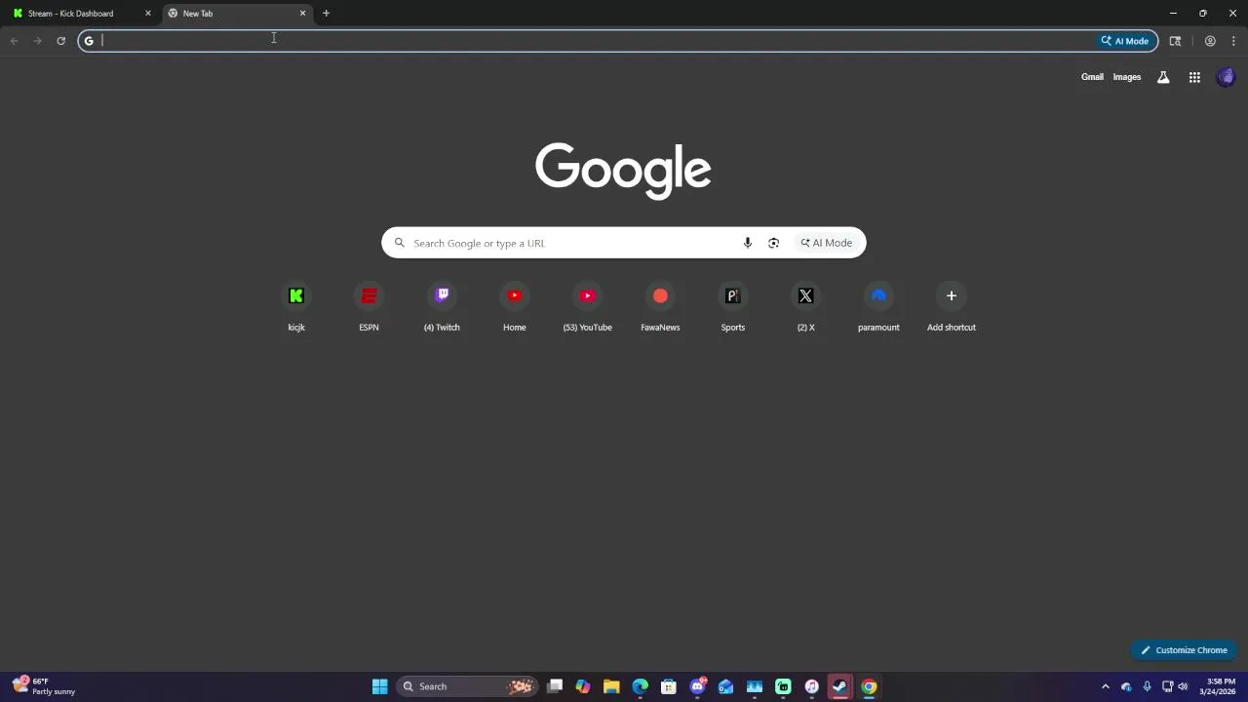Open Microsoft Edge from taskbar
The height and width of the screenshot is (702, 1248).
click(640, 686)
